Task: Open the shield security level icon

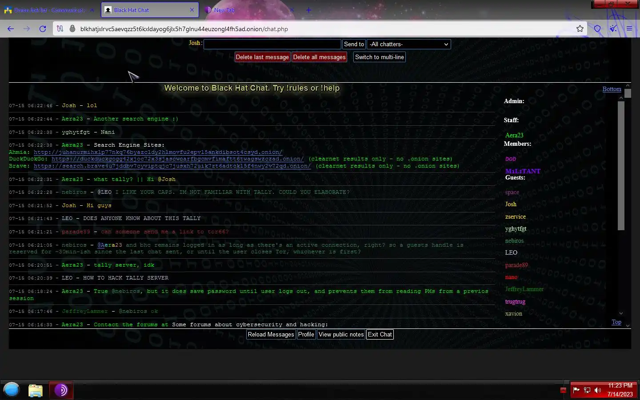Action: pyautogui.click(x=597, y=29)
